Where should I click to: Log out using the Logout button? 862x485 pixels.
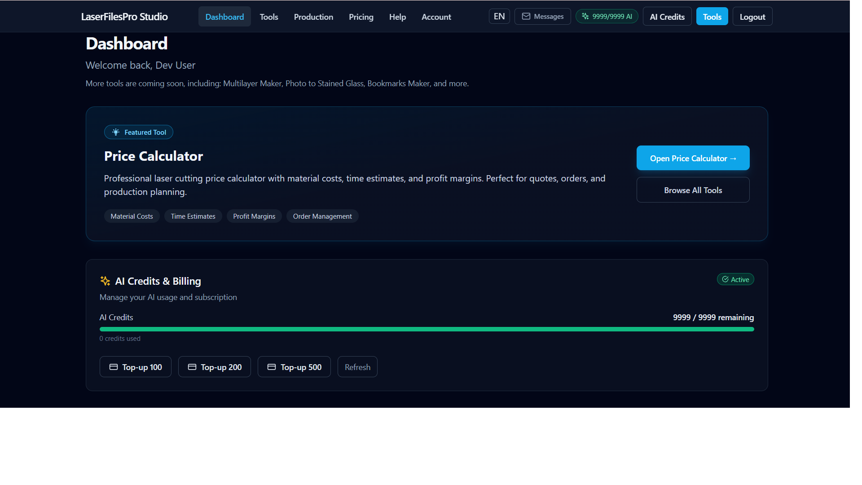tap(752, 17)
